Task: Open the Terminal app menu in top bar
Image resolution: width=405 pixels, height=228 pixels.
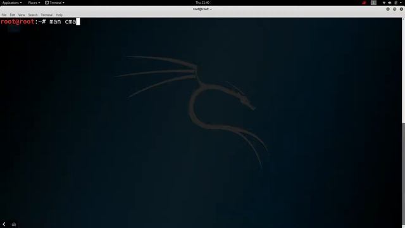Action: tap(54, 3)
